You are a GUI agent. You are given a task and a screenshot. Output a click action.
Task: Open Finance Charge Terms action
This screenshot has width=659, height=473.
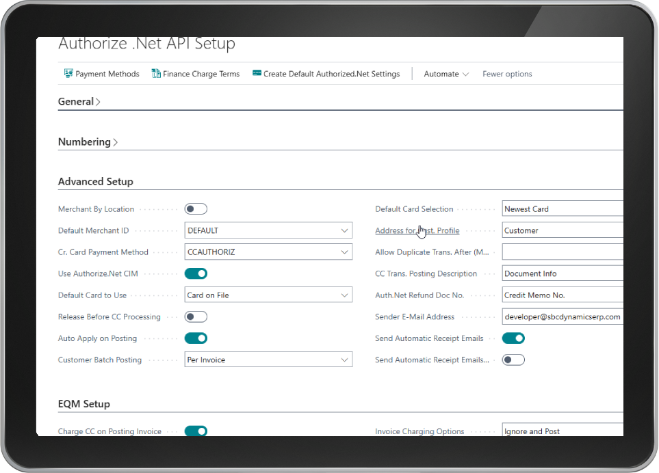[x=196, y=74]
